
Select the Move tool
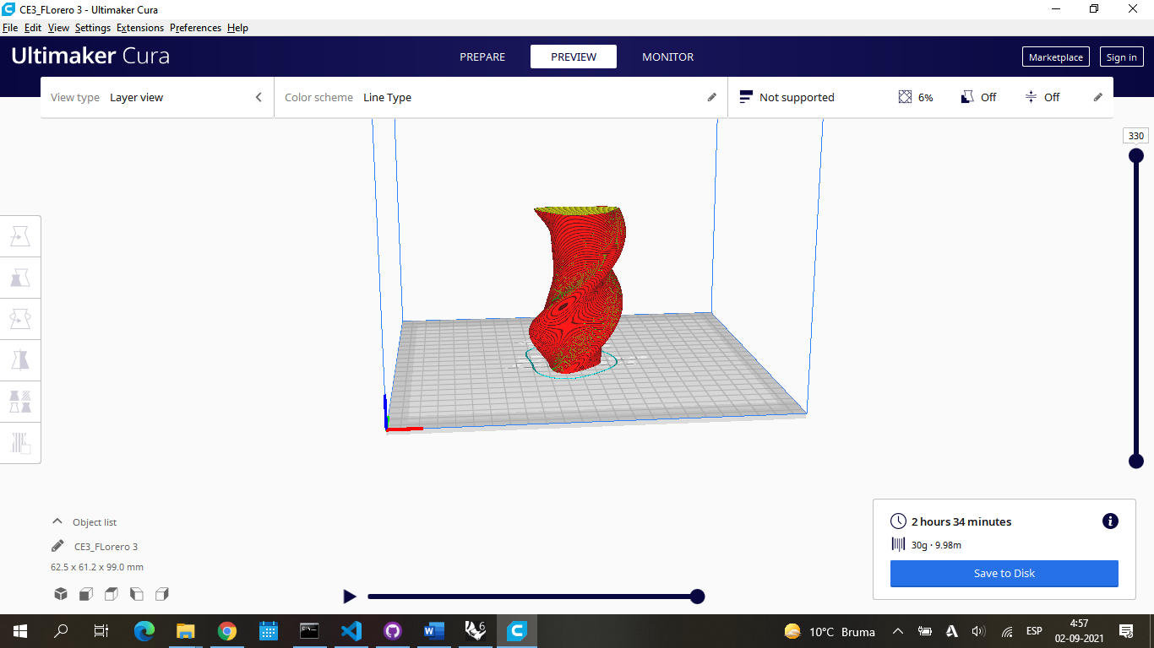pyautogui.click(x=20, y=235)
